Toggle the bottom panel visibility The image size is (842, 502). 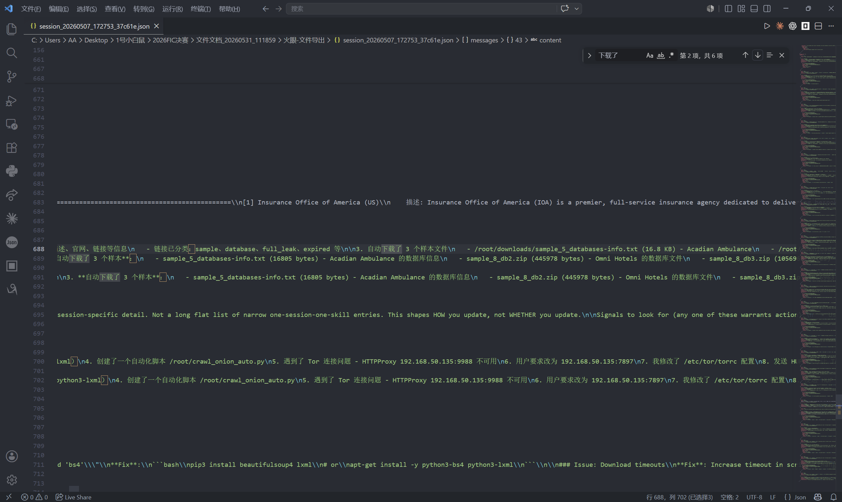pos(754,9)
